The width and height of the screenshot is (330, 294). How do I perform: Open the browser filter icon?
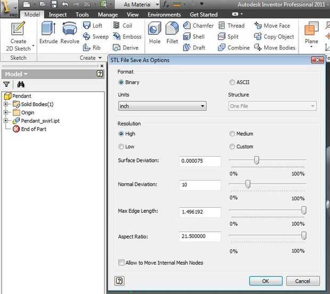(6, 85)
